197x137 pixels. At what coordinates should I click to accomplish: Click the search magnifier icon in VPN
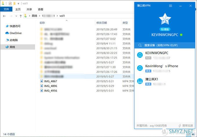[x=140, y=45]
